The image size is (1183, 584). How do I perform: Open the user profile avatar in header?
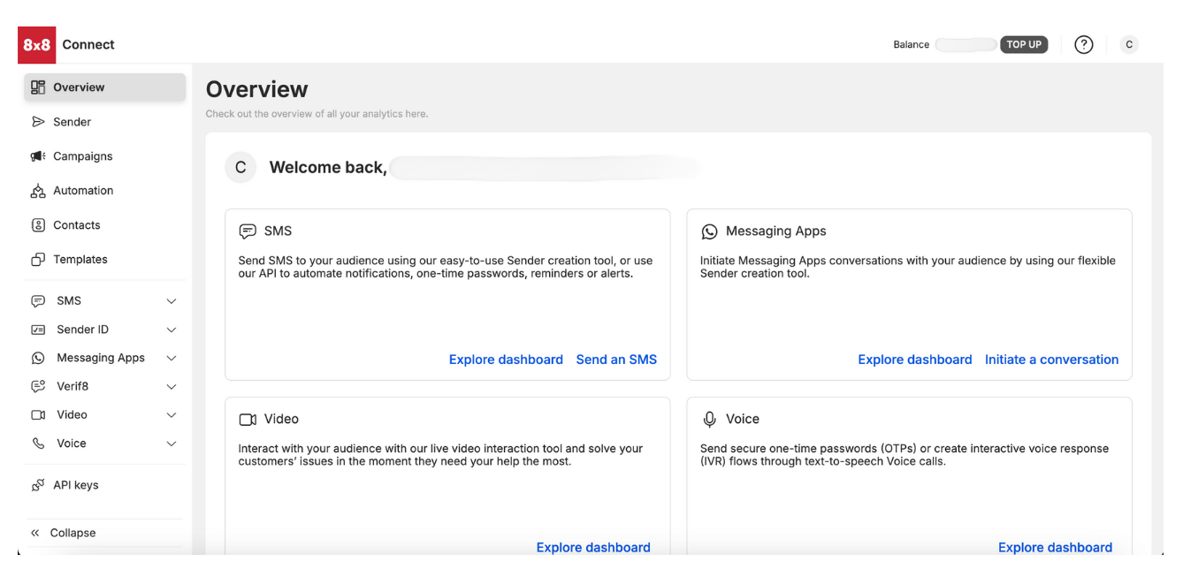pyautogui.click(x=1129, y=45)
